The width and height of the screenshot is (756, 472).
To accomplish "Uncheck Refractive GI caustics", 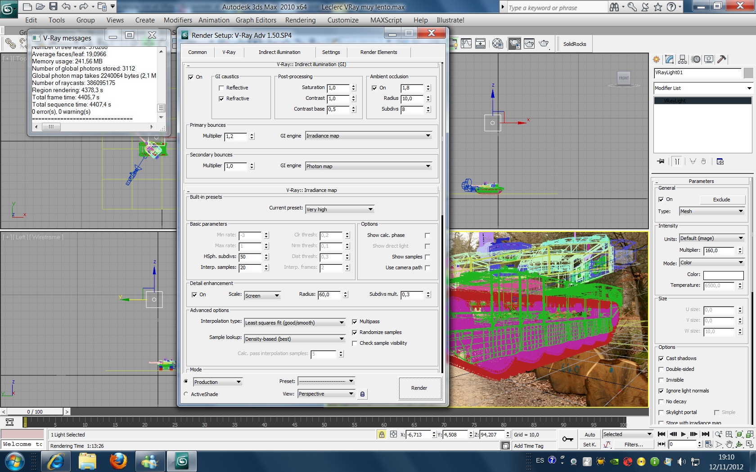I will coord(221,99).
